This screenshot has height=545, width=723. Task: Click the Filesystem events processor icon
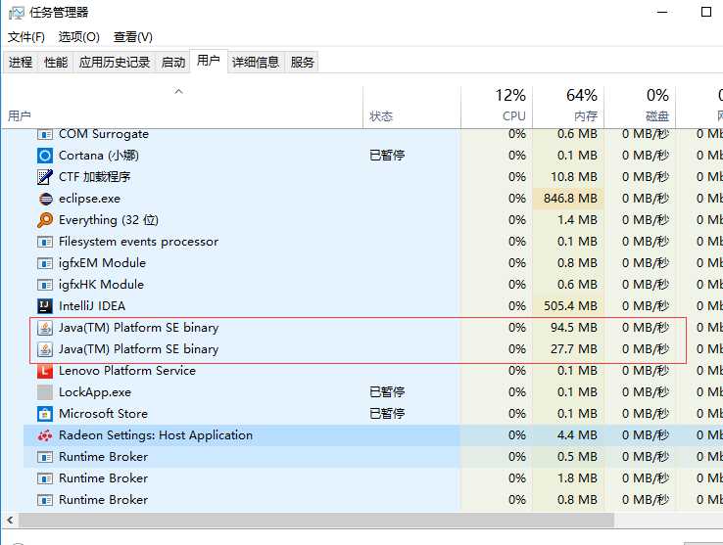point(45,242)
